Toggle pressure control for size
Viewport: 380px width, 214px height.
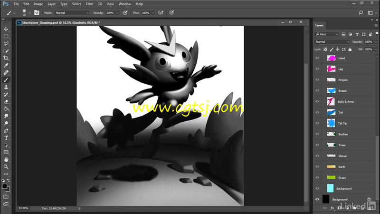click(x=171, y=13)
